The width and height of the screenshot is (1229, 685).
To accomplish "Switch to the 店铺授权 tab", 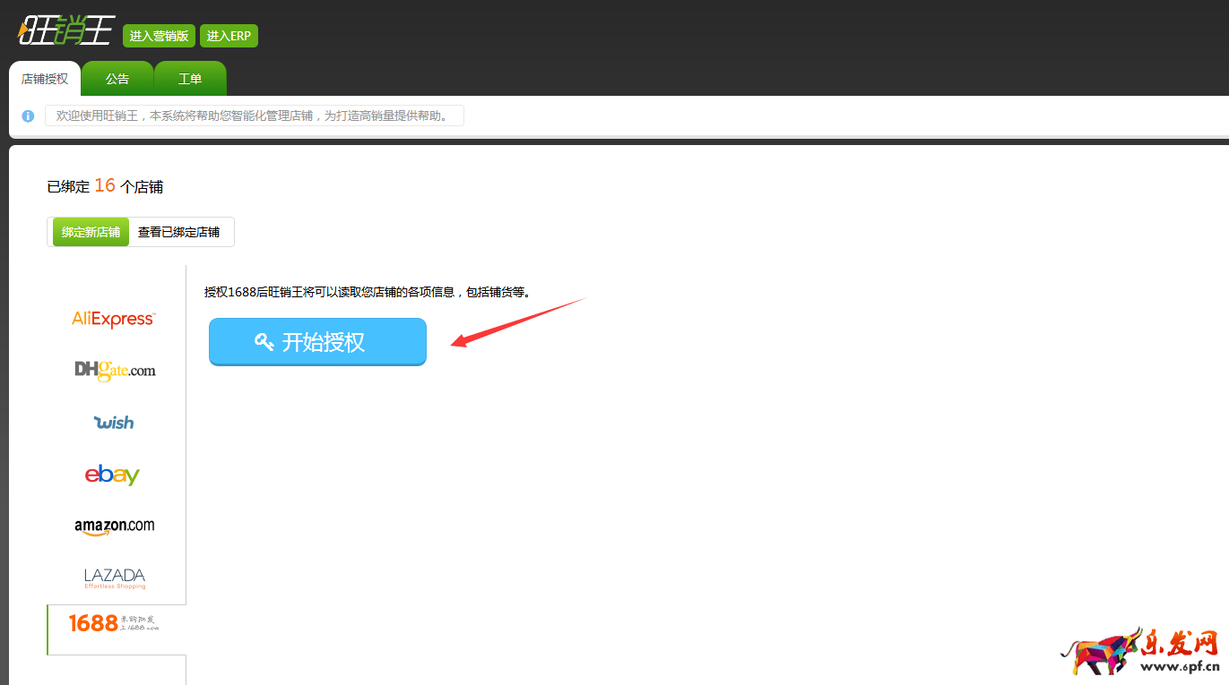I will coord(45,79).
